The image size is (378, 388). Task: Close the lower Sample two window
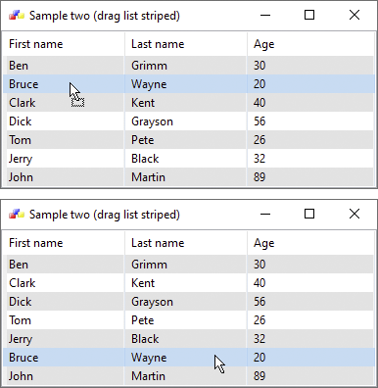click(x=354, y=215)
